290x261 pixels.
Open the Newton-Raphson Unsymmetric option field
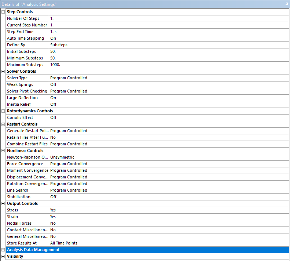click(169, 157)
